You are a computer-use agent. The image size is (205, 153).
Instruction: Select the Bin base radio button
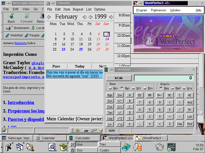tap(145, 88)
